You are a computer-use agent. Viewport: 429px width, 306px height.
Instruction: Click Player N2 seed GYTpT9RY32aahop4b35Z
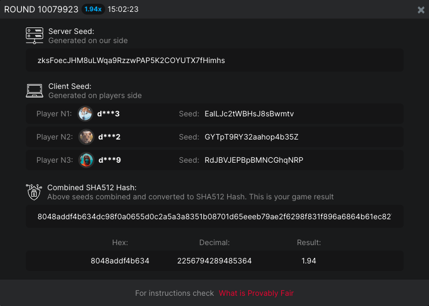(251, 137)
